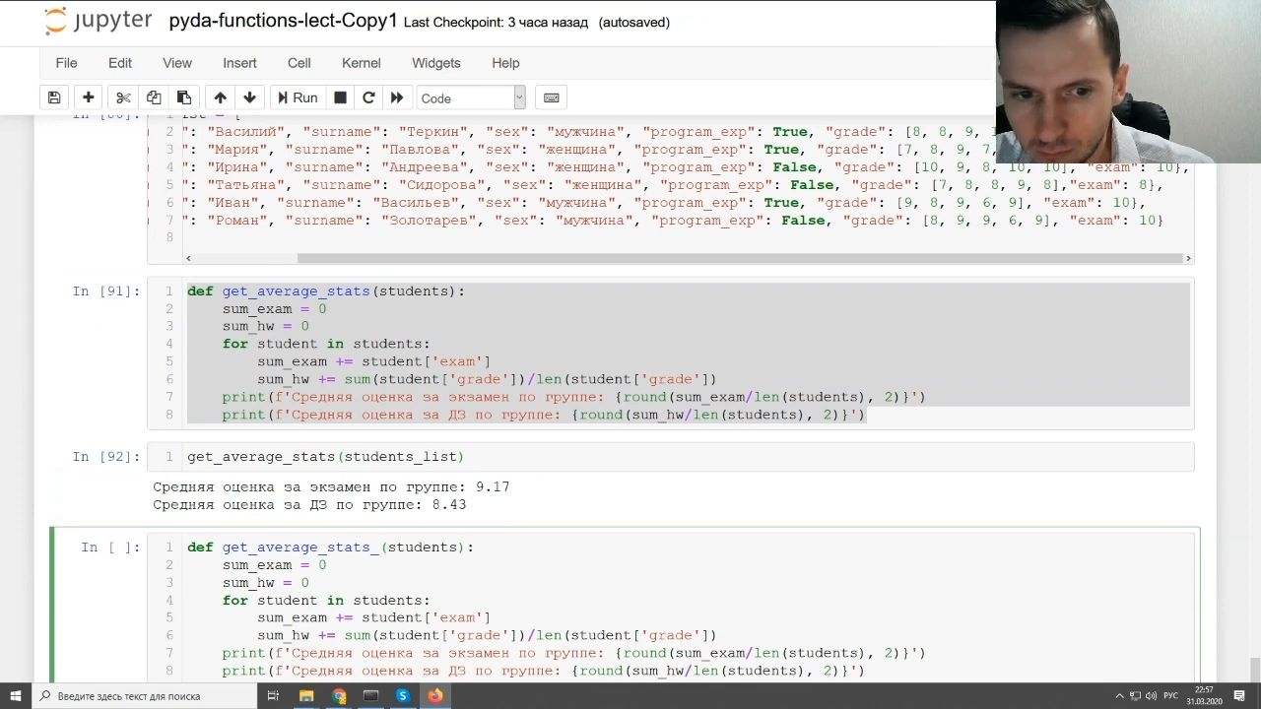The width and height of the screenshot is (1261, 709).
Task: Open the Kernel menu
Action: tap(362, 63)
